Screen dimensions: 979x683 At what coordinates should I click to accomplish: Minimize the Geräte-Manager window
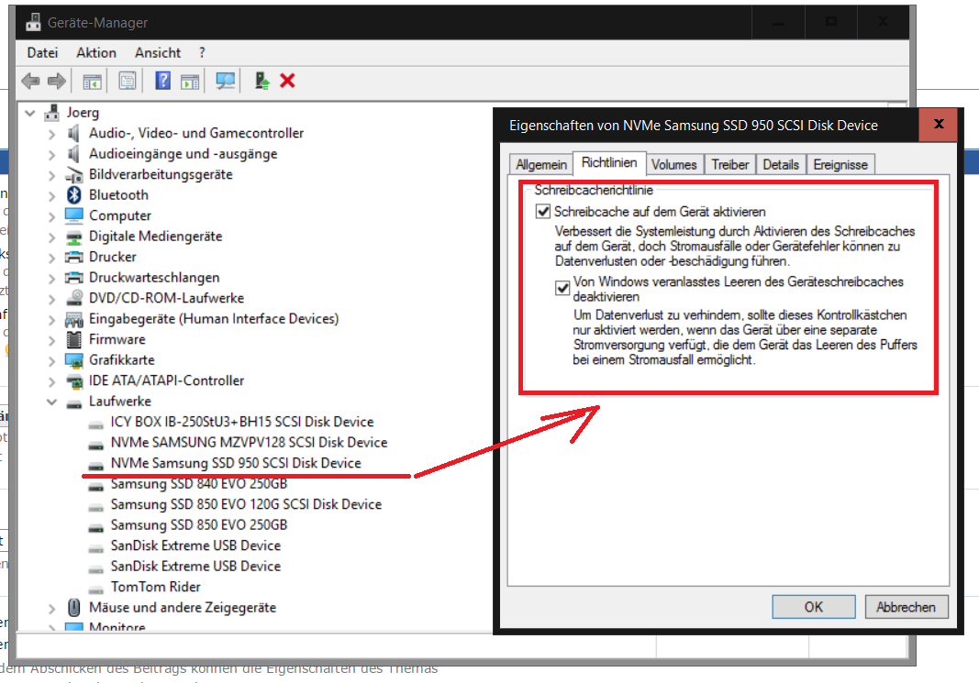coord(778,22)
